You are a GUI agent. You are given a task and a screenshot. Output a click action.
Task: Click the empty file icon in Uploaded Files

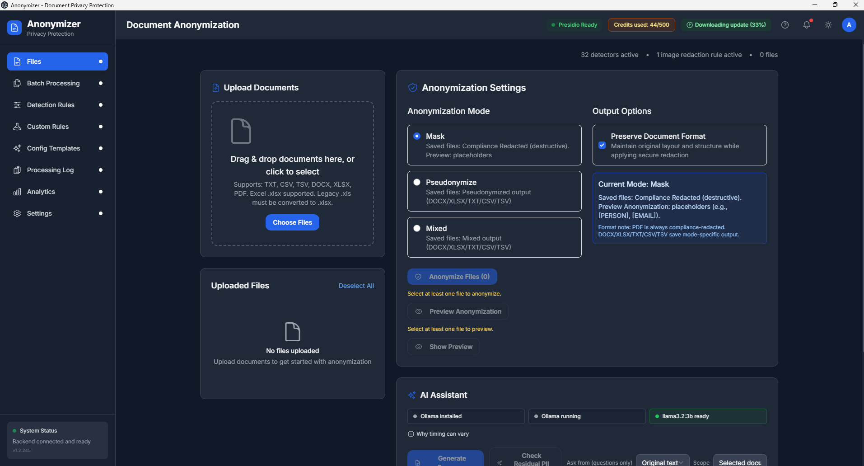[293, 332]
